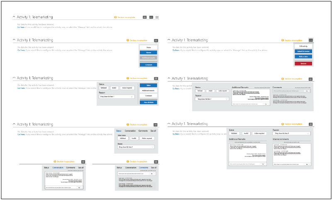Select Validated under Select status
The width and height of the screenshot is (332, 200).
pyautogui.click(x=122, y=138)
